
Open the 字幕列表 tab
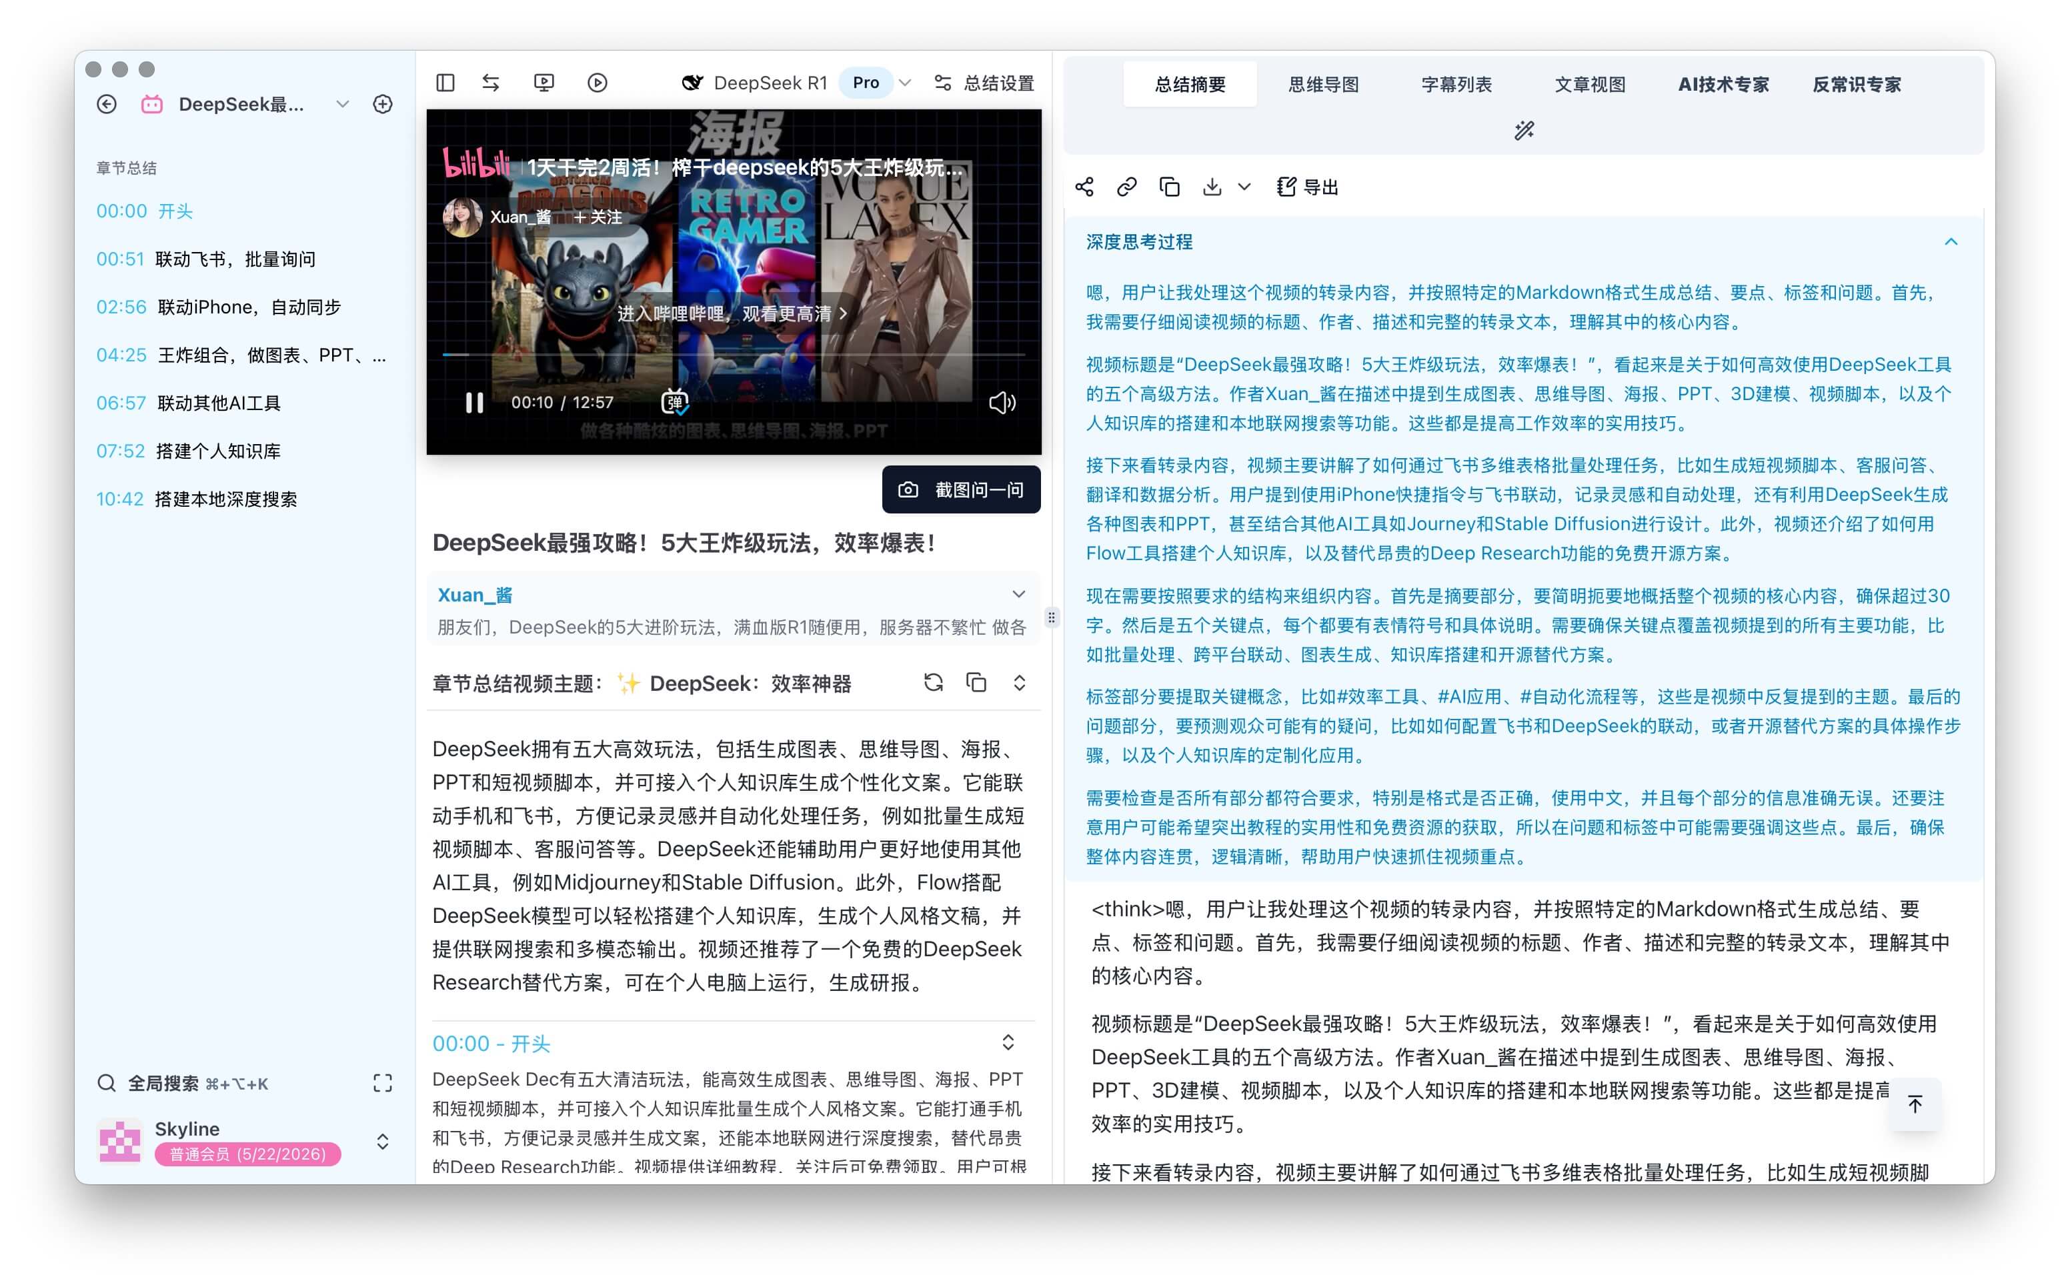[x=1456, y=84]
